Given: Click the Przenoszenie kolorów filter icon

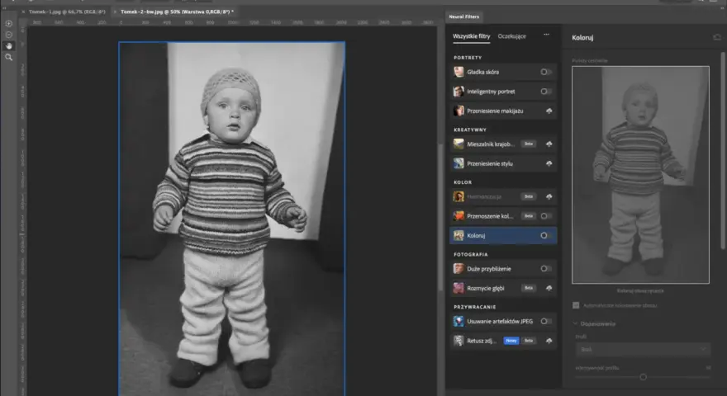Looking at the screenshot, I should (459, 216).
